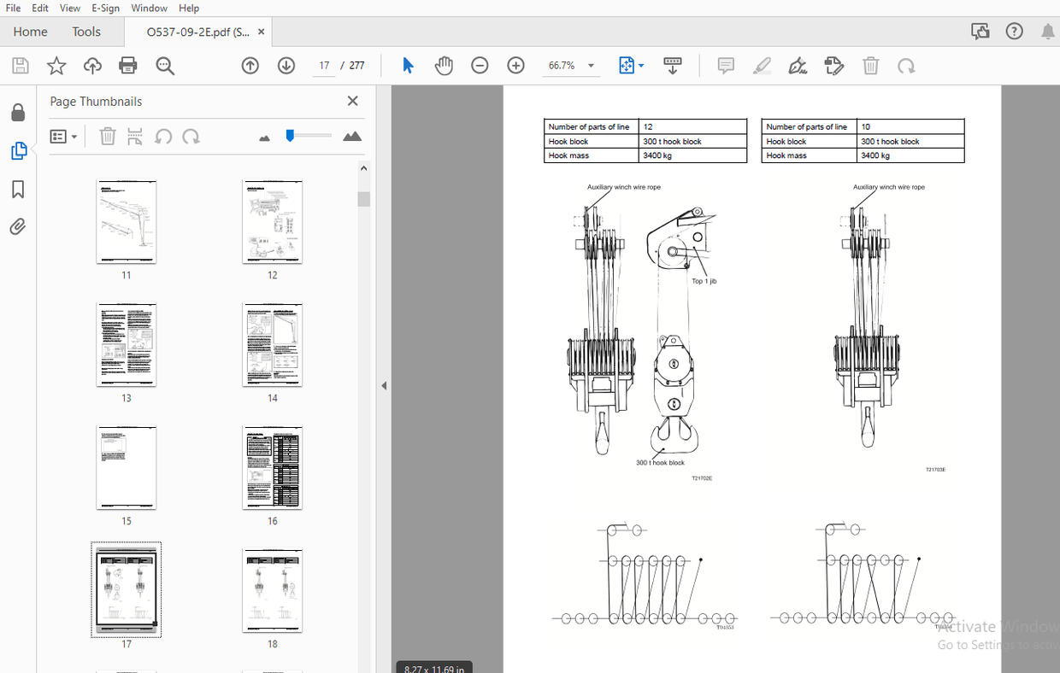Toggle the Bookmarks panel

point(18,189)
